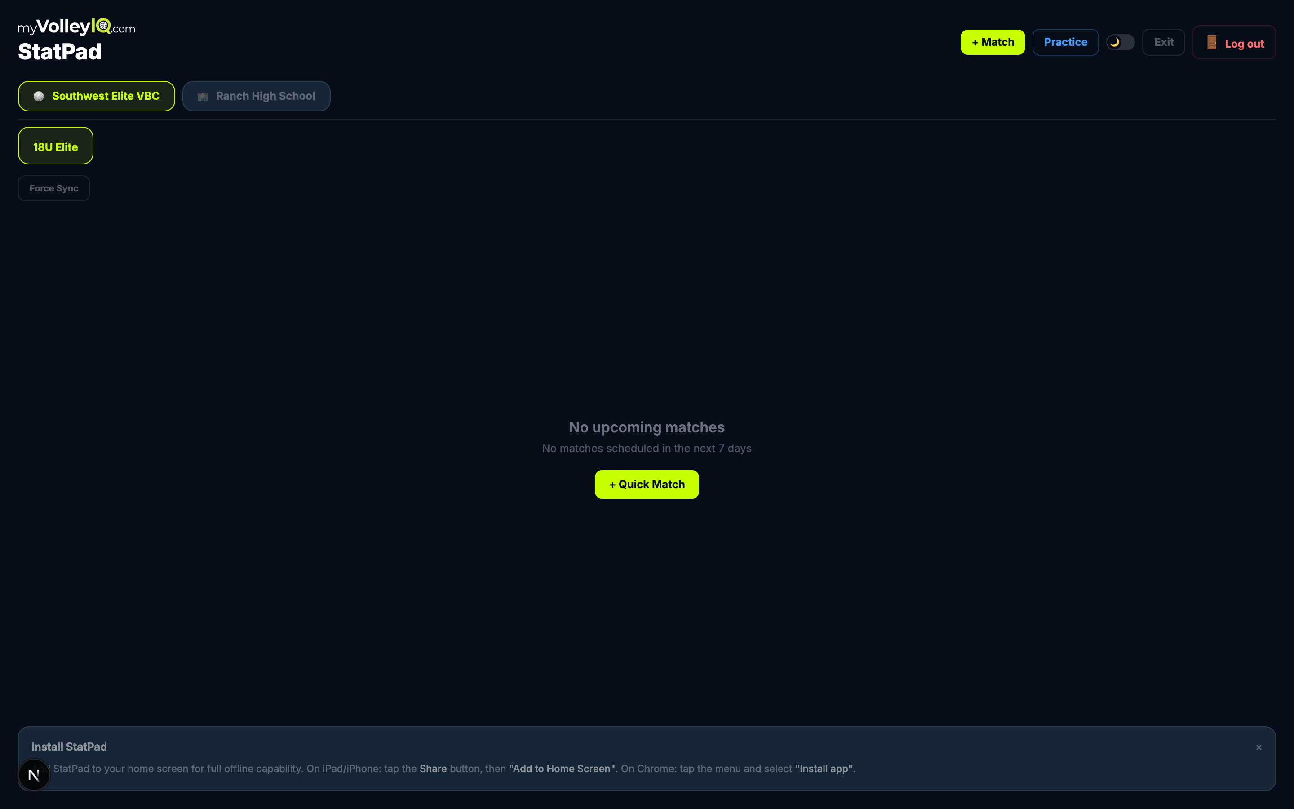Click the StatPad title heading
The height and width of the screenshot is (809, 1294).
(x=59, y=52)
